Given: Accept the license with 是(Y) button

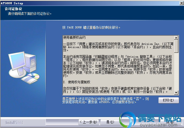Looking at the screenshot, I should pos(110,122).
